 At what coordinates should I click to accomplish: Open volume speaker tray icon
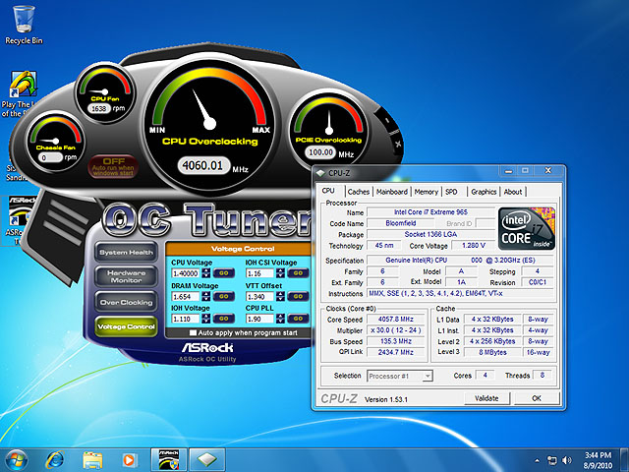click(x=566, y=460)
